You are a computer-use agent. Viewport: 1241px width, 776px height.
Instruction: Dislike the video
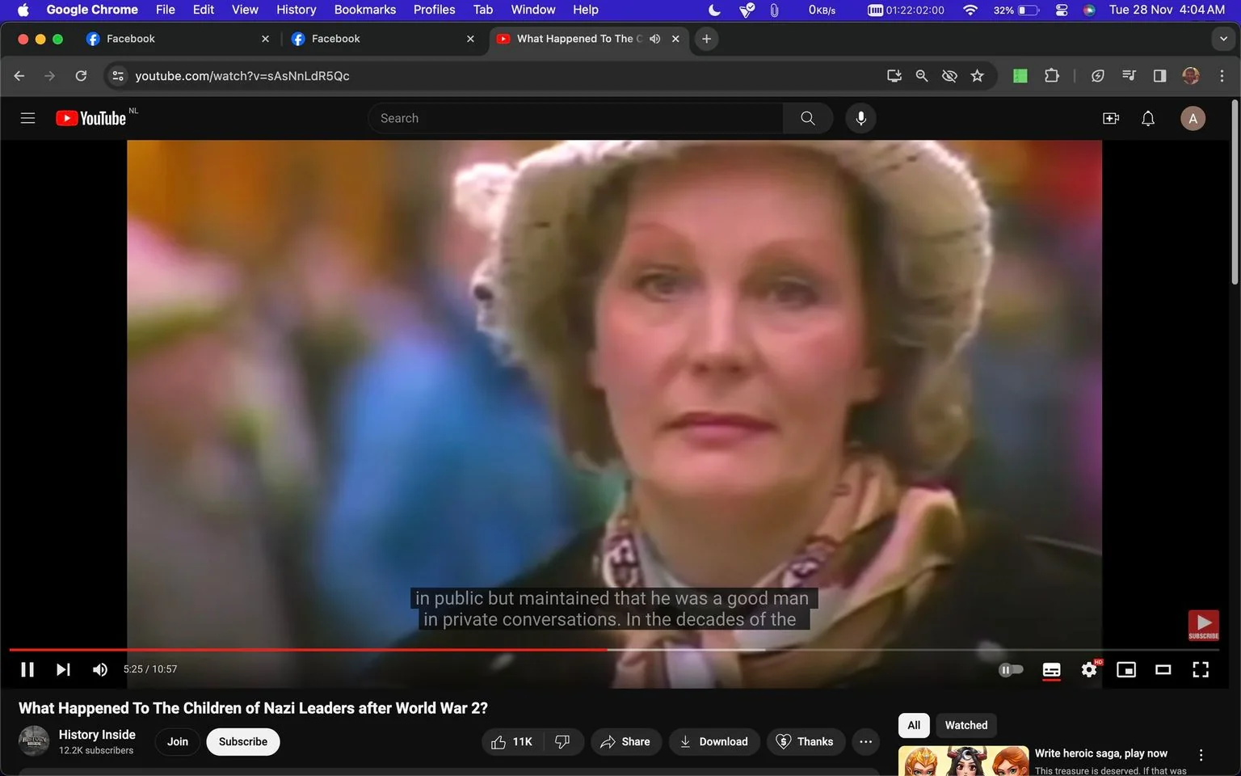coord(563,741)
